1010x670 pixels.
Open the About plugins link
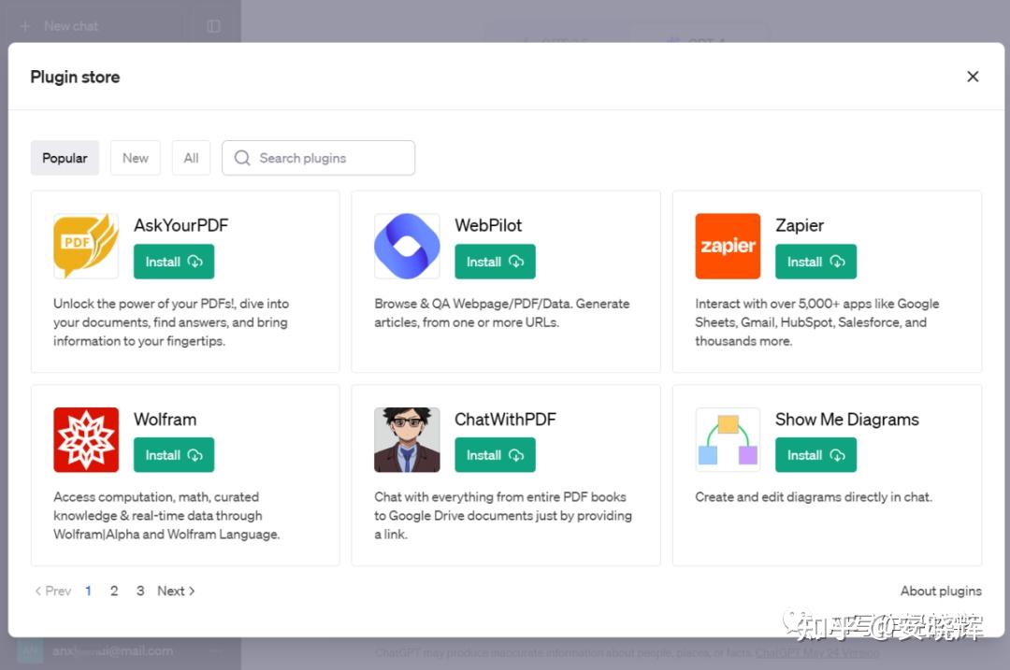[x=941, y=591]
